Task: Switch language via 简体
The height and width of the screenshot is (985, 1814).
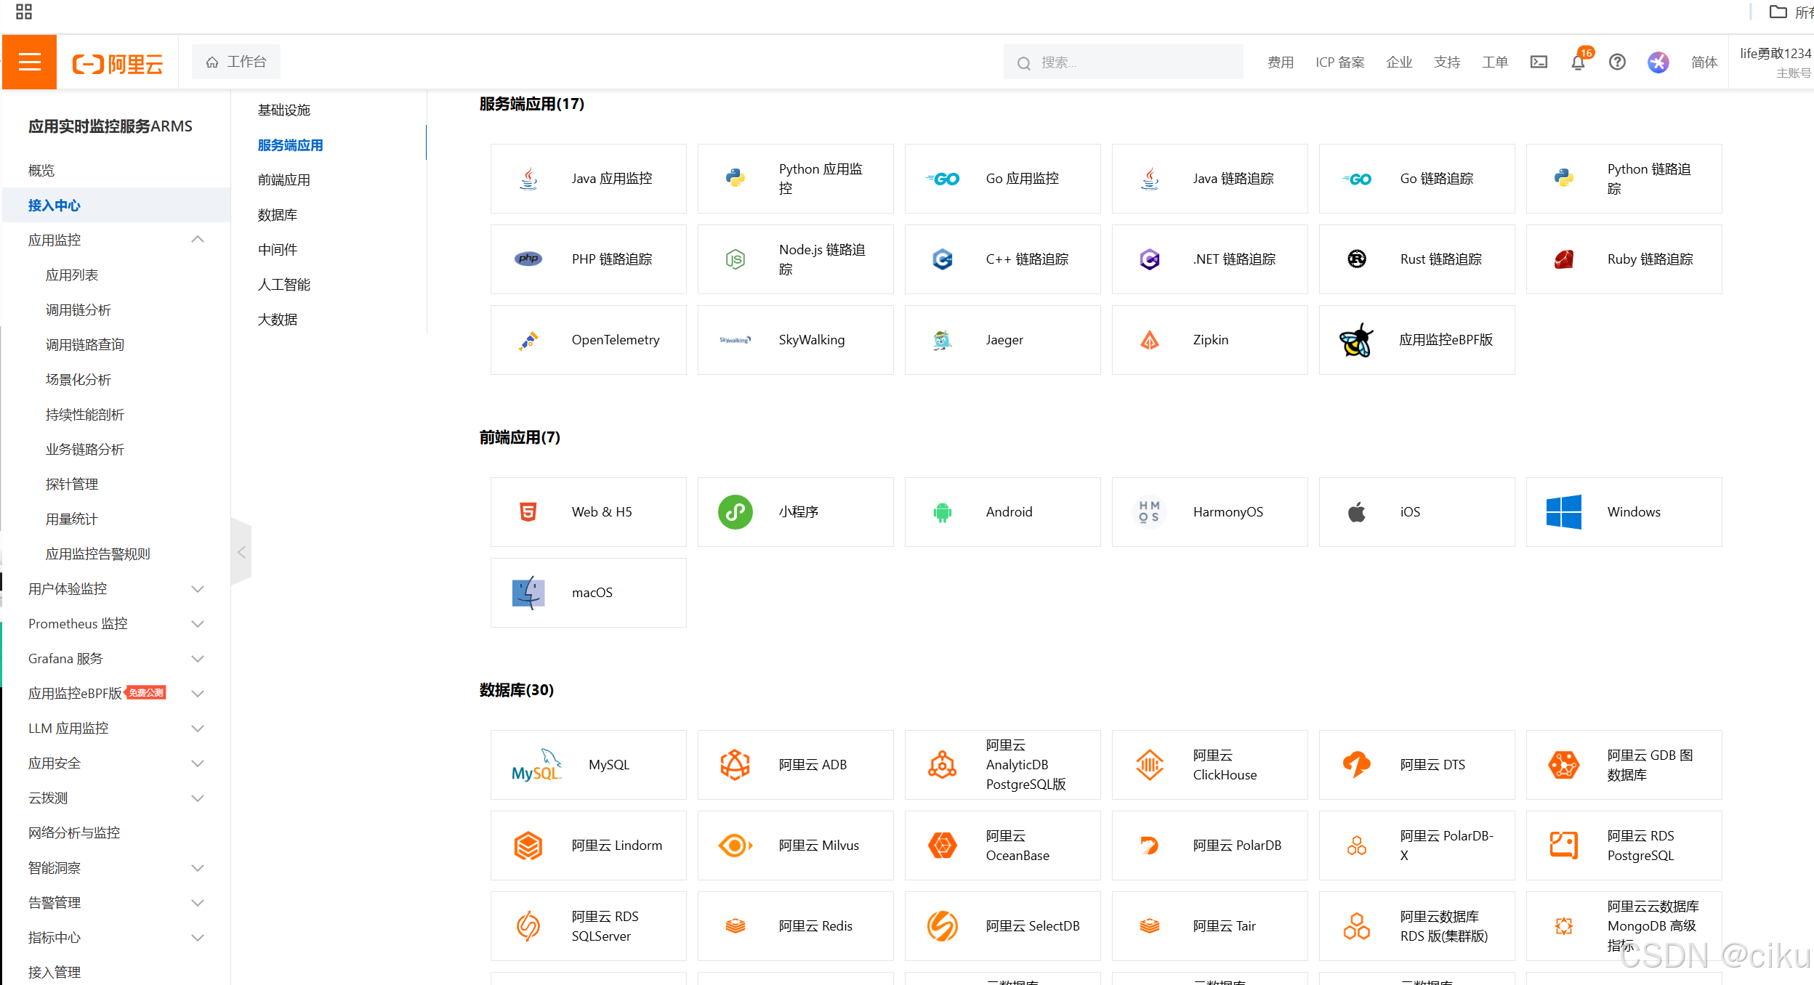Action: click(1704, 62)
